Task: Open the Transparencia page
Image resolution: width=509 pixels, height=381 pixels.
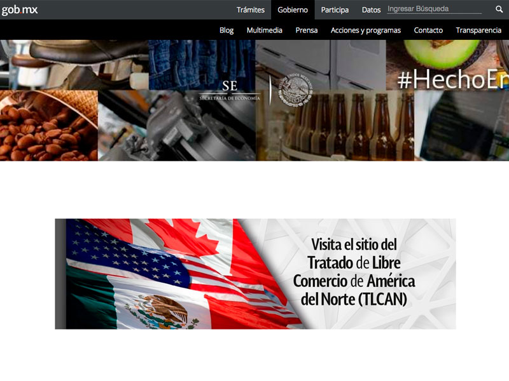Action: tap(478, 30)
